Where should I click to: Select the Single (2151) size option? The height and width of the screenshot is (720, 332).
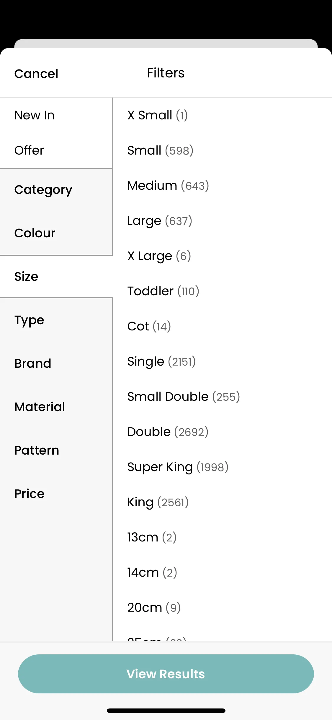[x=223, y=361]
